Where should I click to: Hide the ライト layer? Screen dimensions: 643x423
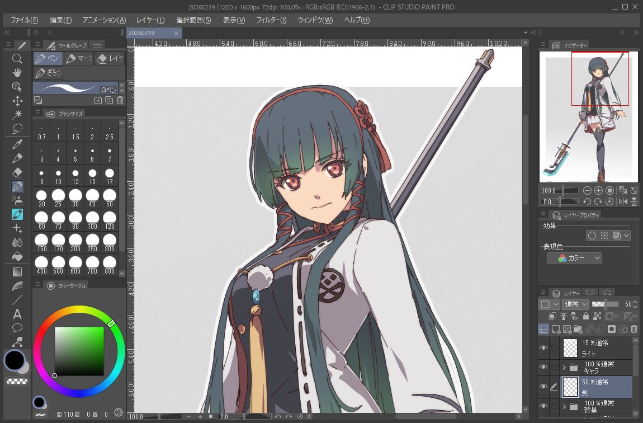543,348
